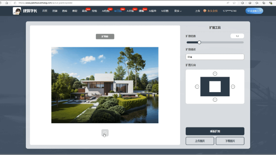Click inside the 扩图描述 text field
Screen dimensions: 276x155
pos(215,57)
